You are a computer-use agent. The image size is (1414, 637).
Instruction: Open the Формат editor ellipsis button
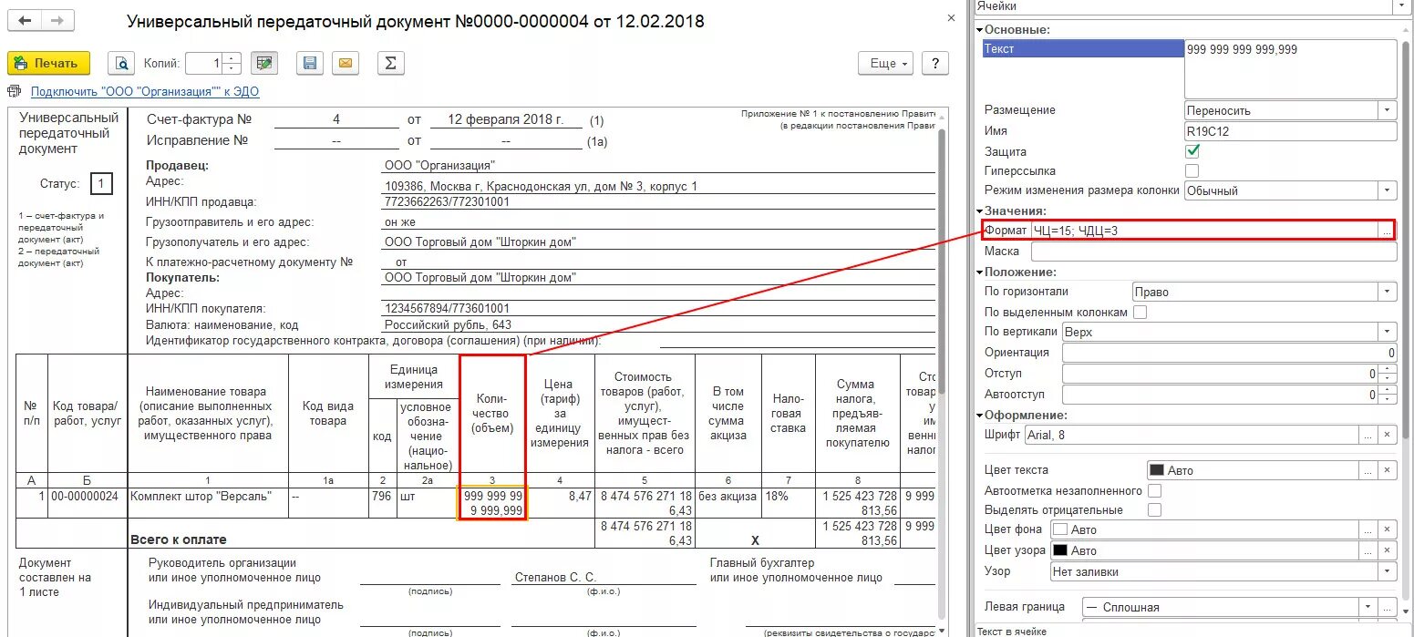(1387, 231)
